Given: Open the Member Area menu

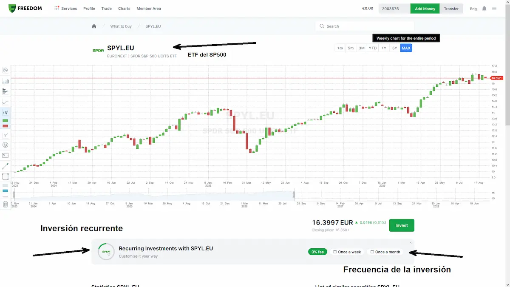Looking at the screenshot, I should point(149,9).
